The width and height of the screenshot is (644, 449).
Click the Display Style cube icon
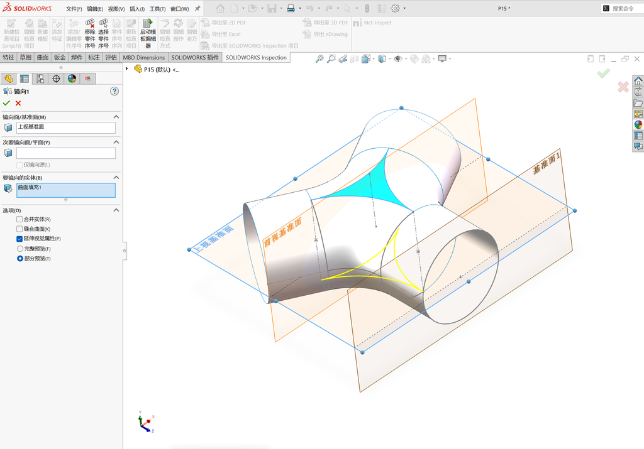coord(382,59)
